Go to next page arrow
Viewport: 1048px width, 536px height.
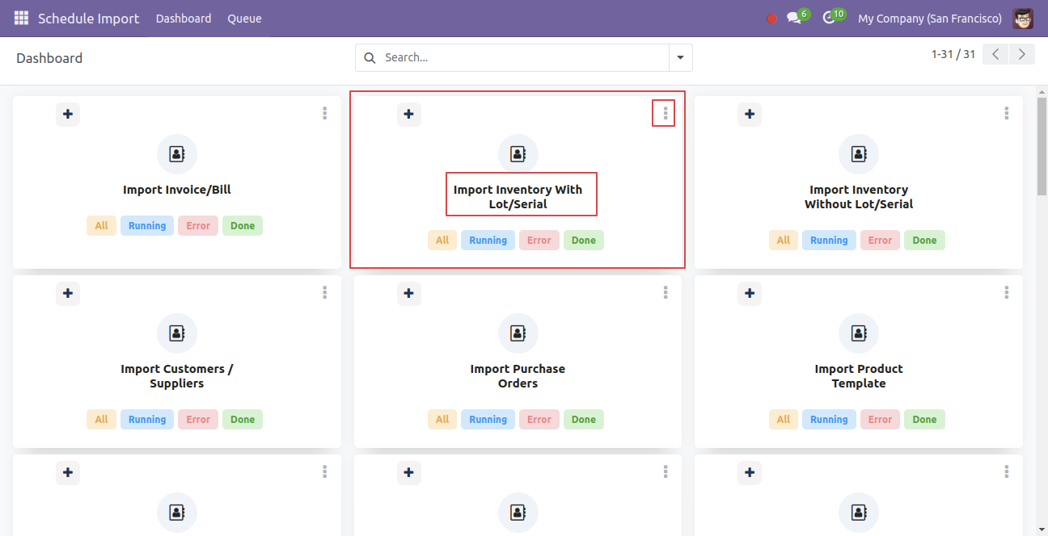1022,54
